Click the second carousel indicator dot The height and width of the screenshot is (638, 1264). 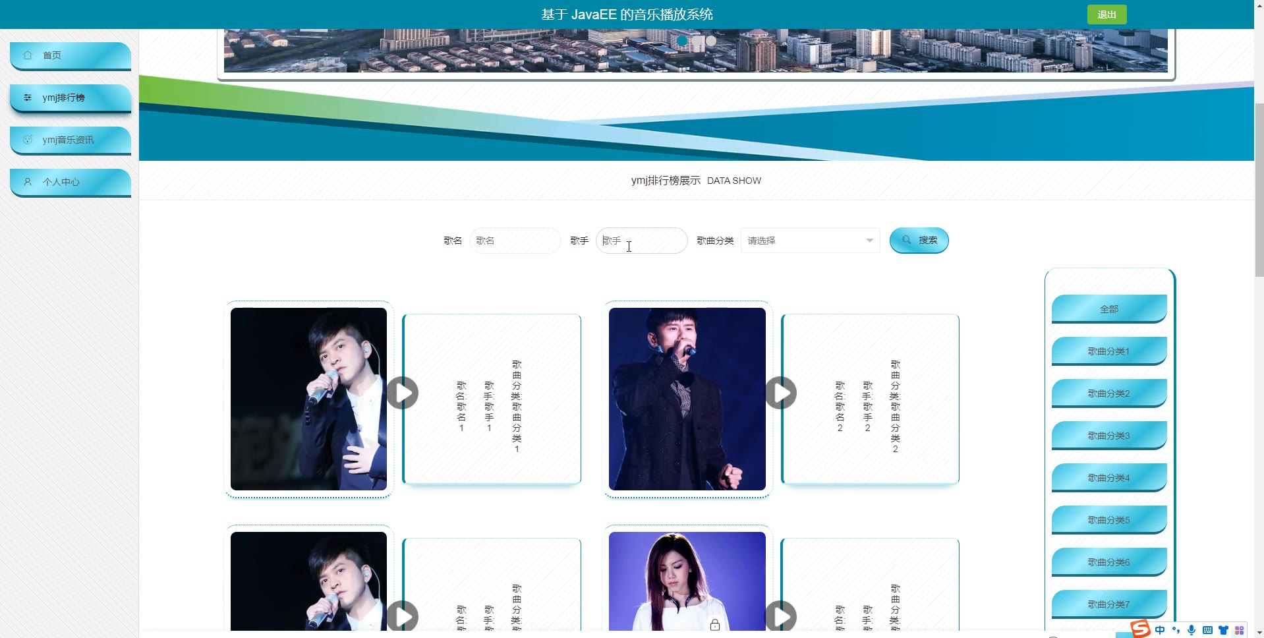pyautogui.click(x=697, y=41)
